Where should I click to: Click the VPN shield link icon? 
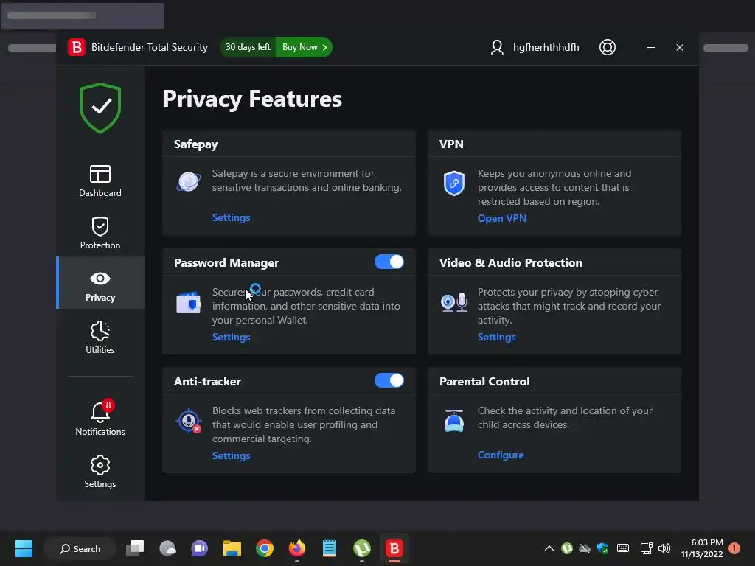453,184
